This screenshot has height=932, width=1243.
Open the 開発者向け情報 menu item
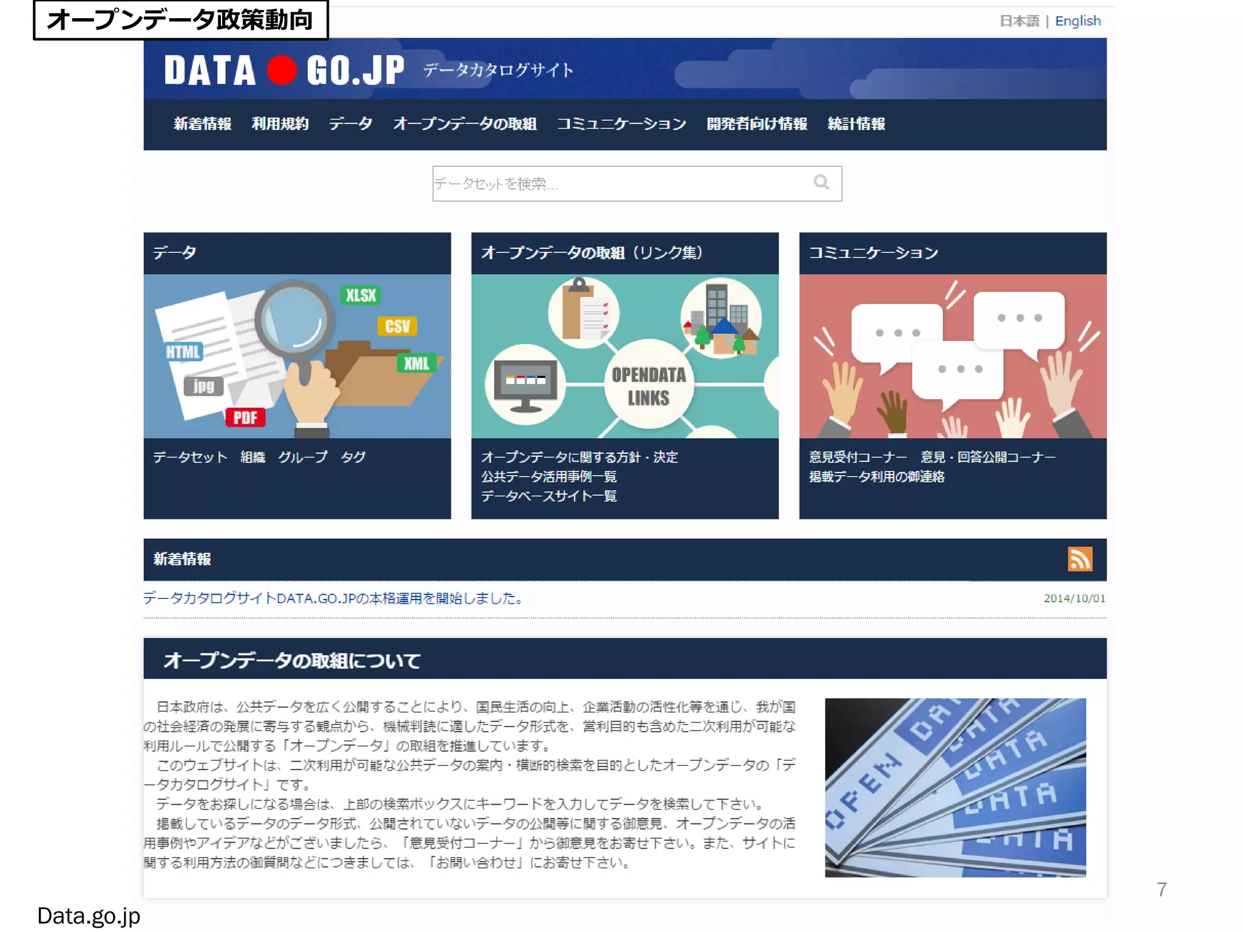click(x=757, y=124)
